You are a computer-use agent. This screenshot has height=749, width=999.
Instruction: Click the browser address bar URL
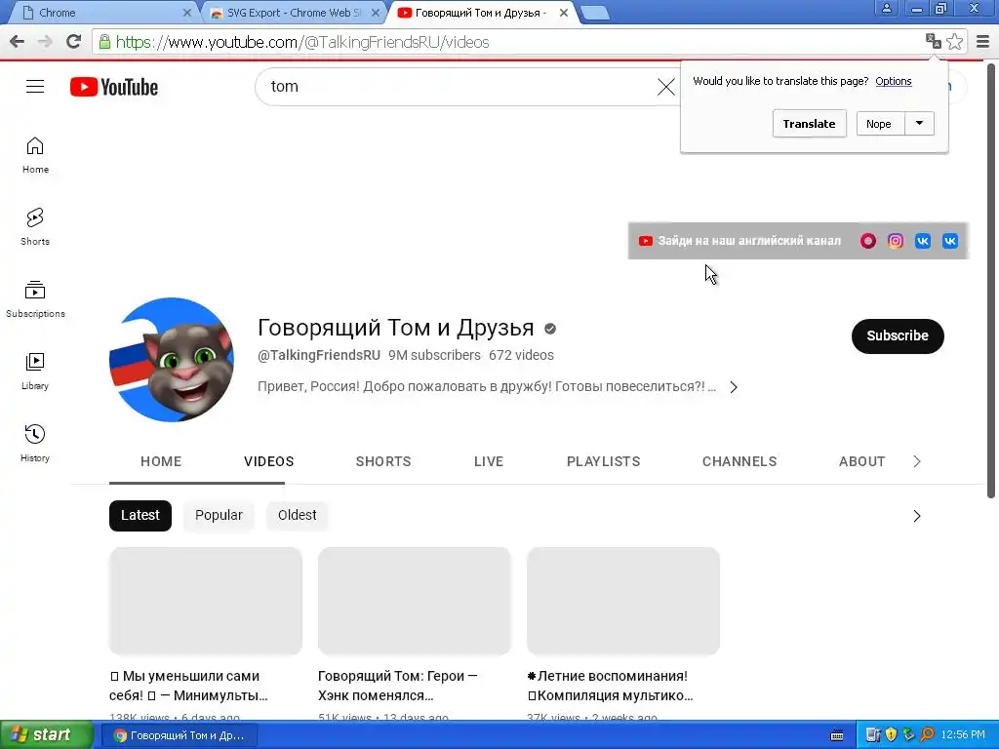point(302,42)
